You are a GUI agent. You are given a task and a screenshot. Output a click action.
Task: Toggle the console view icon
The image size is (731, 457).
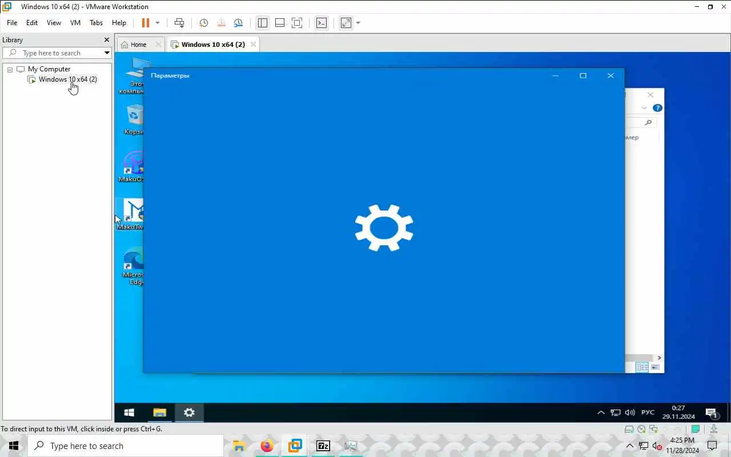[322, 23]
